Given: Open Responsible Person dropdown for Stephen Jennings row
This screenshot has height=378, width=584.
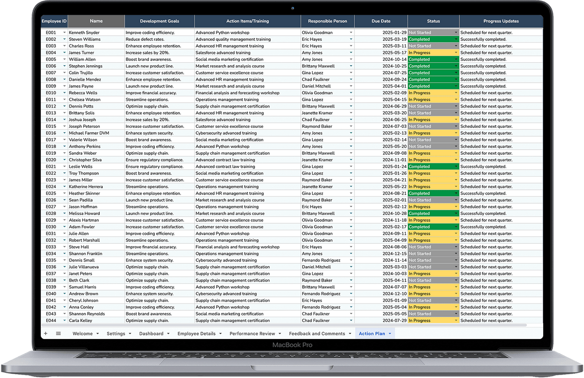Looking at the screenshot, I should click(351, 66).
